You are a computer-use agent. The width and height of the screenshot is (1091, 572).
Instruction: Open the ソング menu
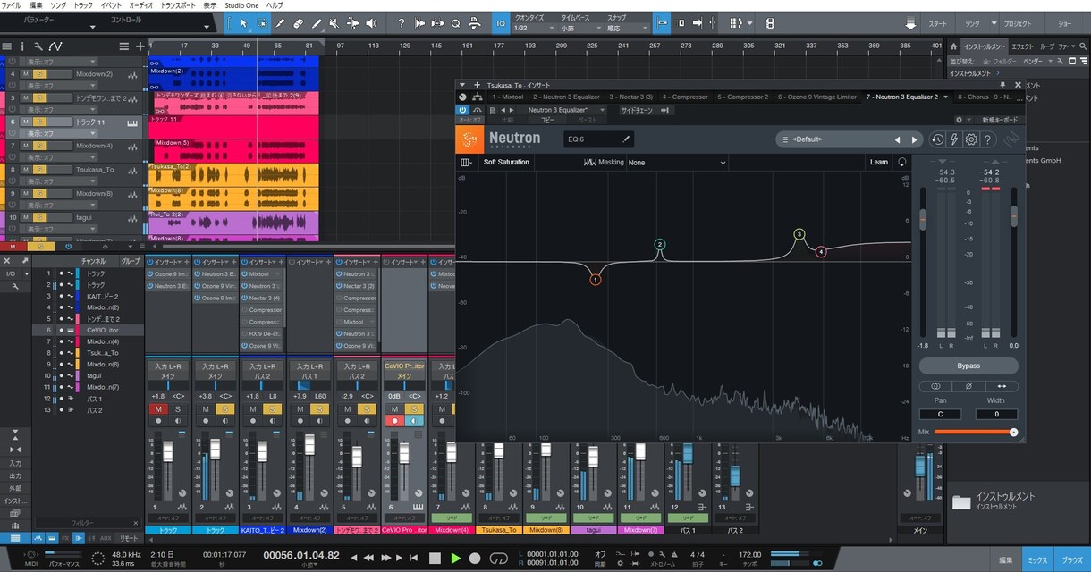coord(59,5)
